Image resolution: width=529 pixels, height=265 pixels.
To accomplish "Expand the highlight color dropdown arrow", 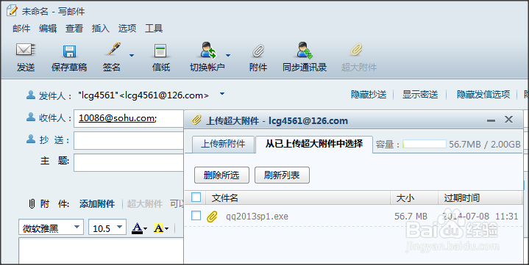I will (x=167, y=229).
